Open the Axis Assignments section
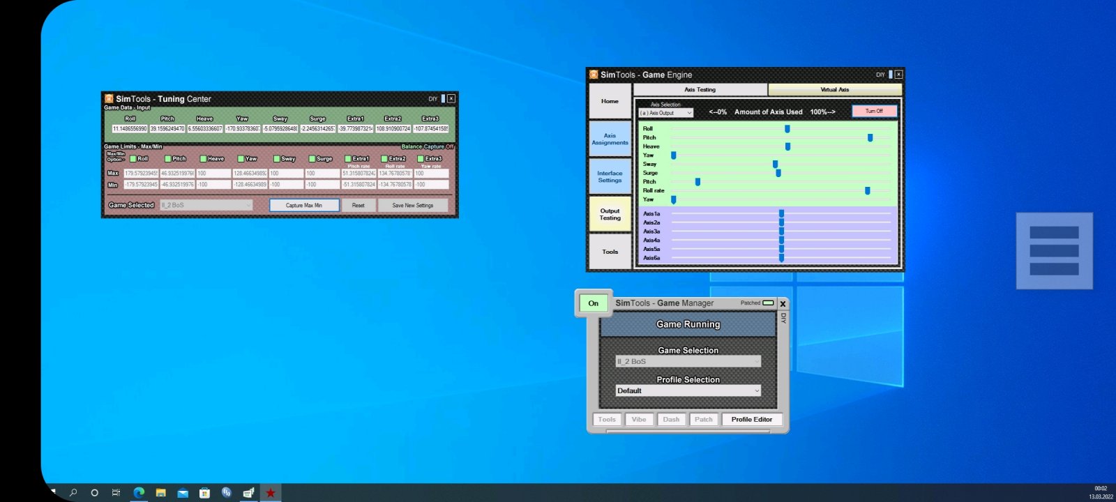The height and width of the screenshot is (502, 1116). (610, 139)
